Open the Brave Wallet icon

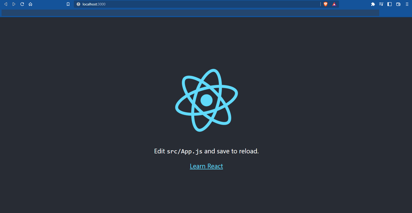[398, 4]
